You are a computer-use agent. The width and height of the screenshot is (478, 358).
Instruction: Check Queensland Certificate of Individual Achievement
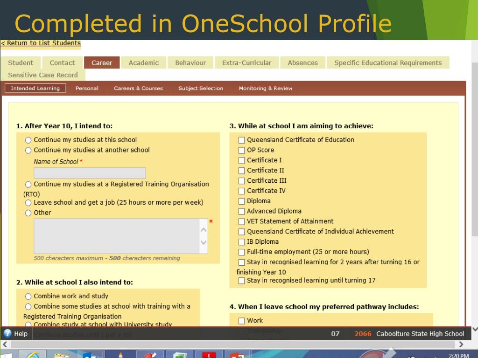point(241,232)
